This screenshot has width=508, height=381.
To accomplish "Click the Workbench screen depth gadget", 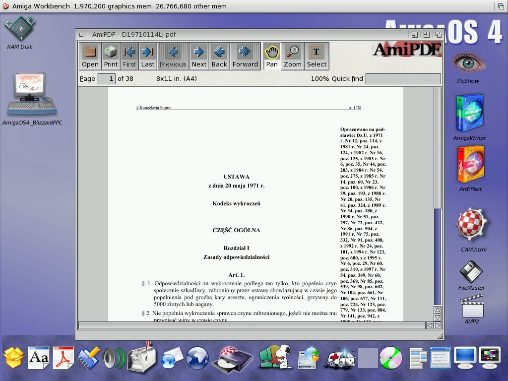I will click(x=501, y=6).
